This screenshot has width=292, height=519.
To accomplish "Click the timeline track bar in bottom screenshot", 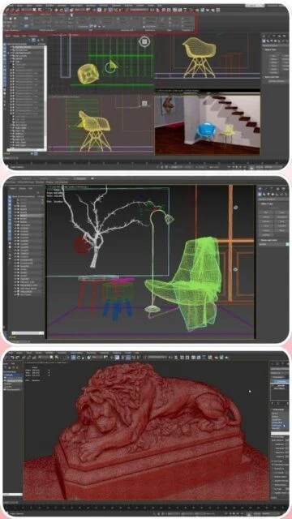I will [146, 507].
